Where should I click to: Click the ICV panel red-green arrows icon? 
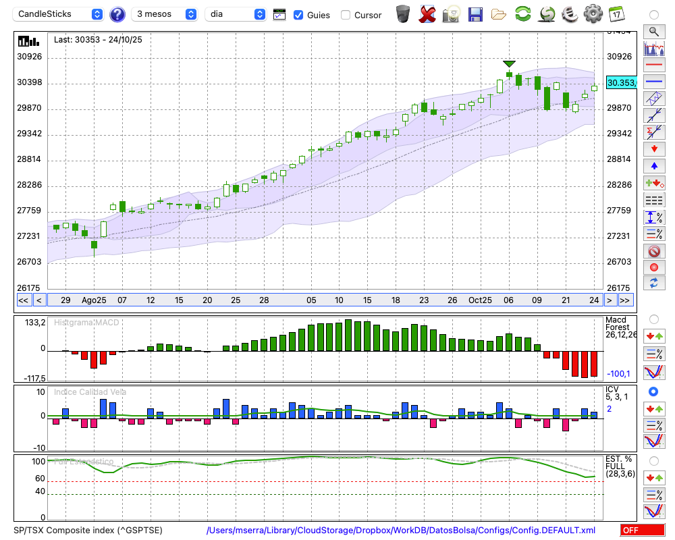point(654,408)
